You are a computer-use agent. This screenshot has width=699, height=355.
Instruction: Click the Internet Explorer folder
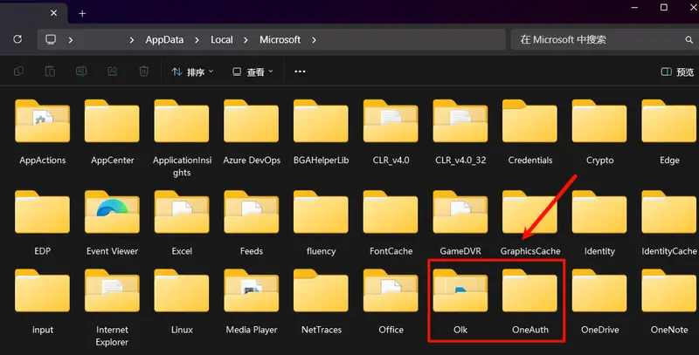coord(112,308)
